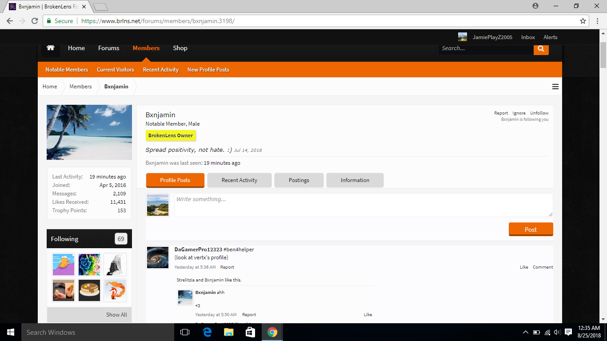
Task: Open the hamburger menu beside breadcrumbs
Action: click(x=555, y=87)
